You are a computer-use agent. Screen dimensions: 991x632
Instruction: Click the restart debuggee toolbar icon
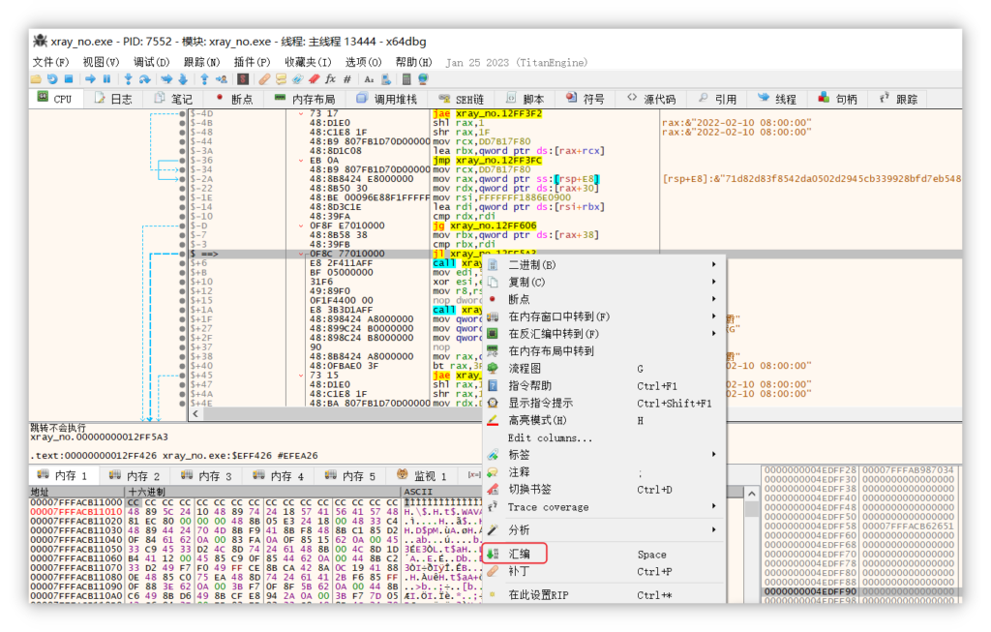[52, 79]
